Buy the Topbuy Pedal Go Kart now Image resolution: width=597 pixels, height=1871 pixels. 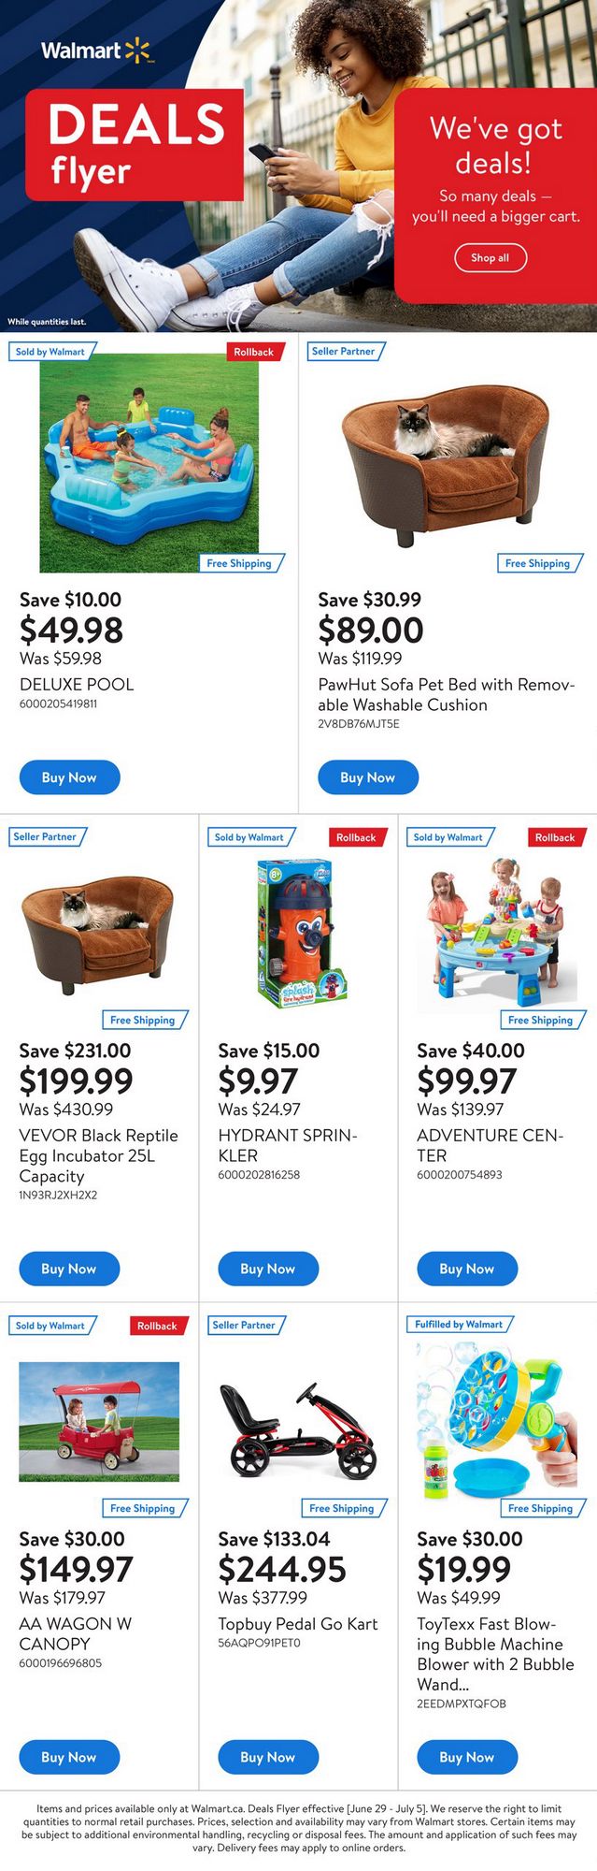268,1757
